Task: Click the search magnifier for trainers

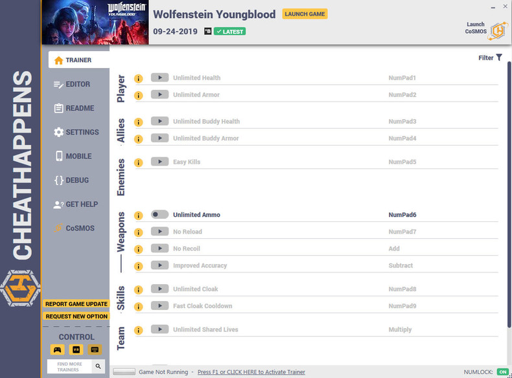Action: click(98, 366)
